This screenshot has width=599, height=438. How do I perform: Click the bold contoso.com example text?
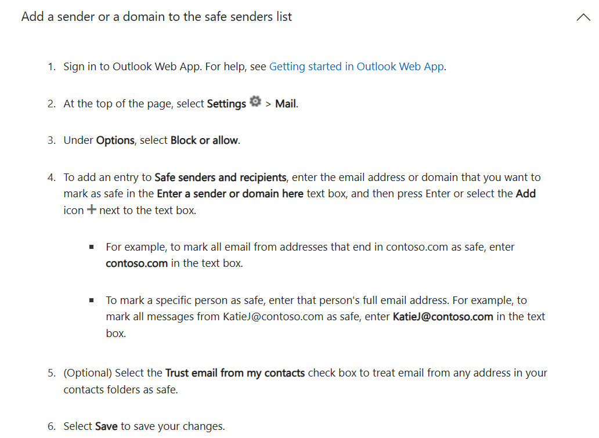pos(137,263)
